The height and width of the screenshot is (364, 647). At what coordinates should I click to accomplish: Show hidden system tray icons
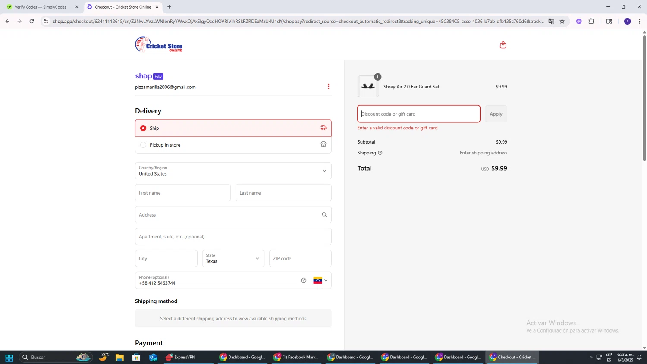click(x=590, y=358)
